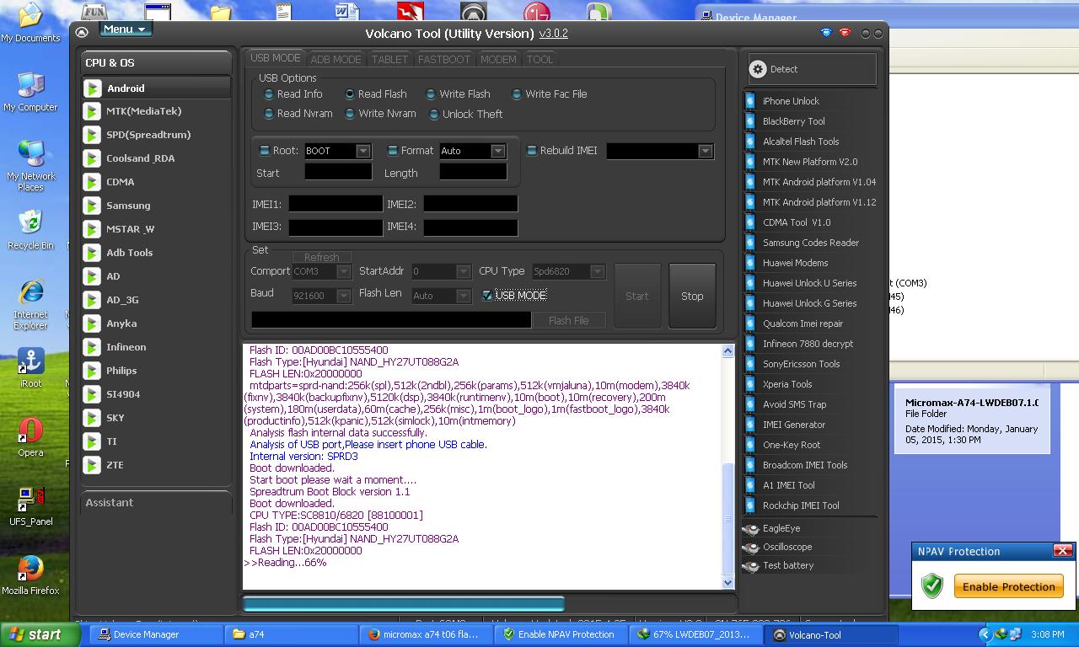
Task: Click the Start button
Action: click(x=637, y=296)
